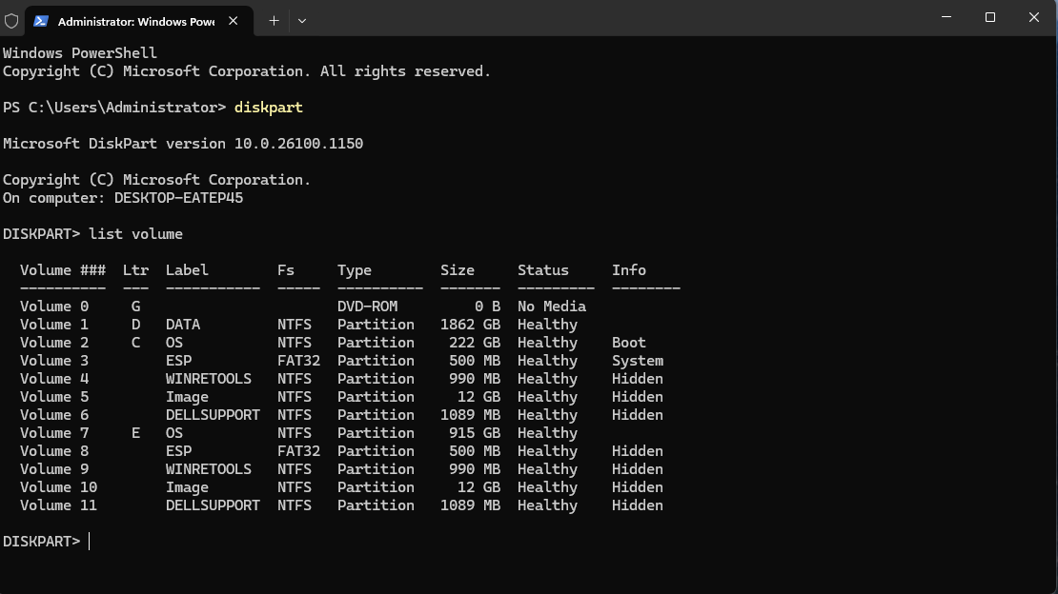Viewport: 1058px width, 594px height.
Task: Expand the new tab profile dropdown chevron
Action: click(301, 21)
